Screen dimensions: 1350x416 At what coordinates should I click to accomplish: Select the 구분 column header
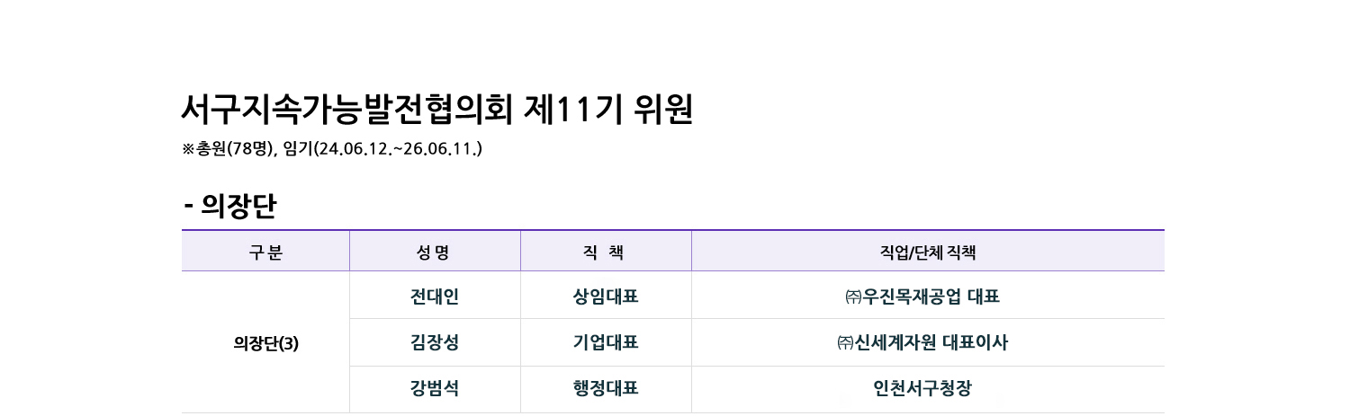265,252
